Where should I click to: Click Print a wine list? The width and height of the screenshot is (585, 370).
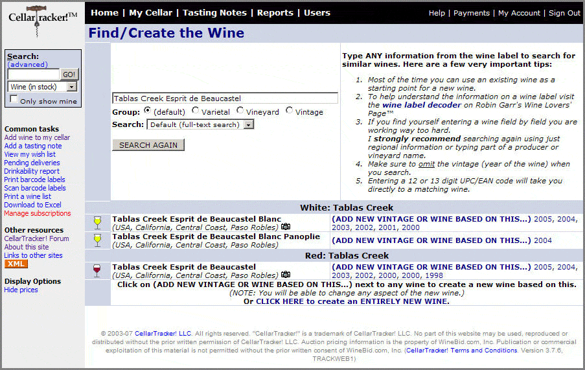click(28, 196)
